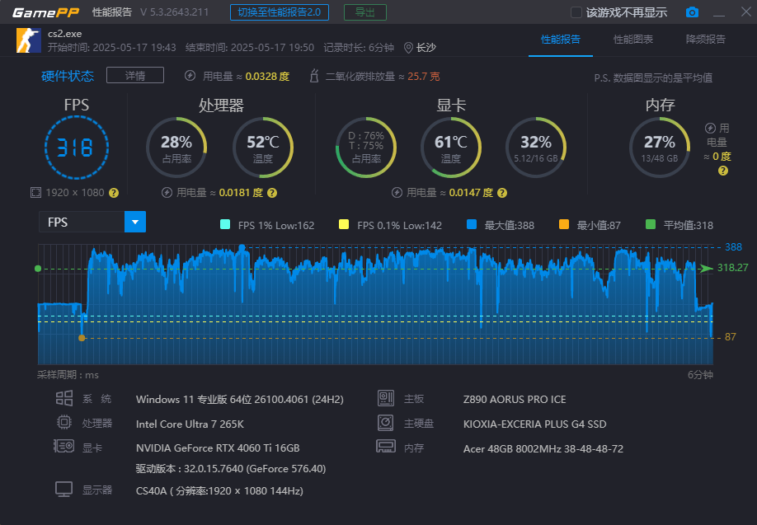
Task: Click the cs2.exe process name
Action: click(x=64, y=34)
